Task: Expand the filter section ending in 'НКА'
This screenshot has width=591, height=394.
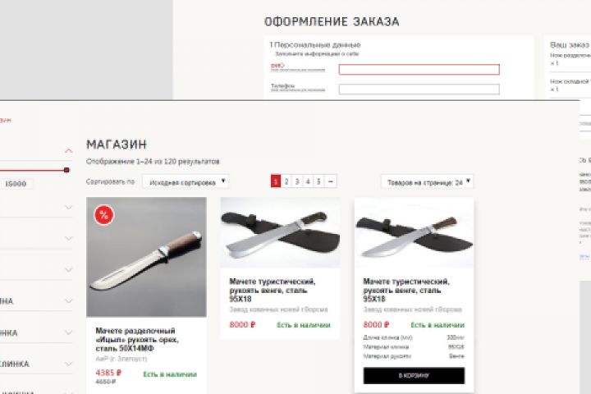Action: point(69,332)
